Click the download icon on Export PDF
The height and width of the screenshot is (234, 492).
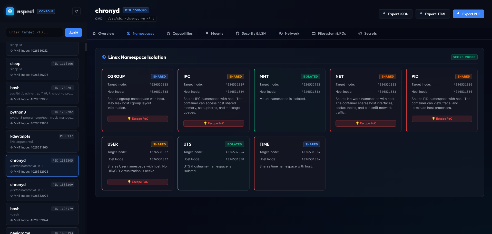(x=458, y=14)
